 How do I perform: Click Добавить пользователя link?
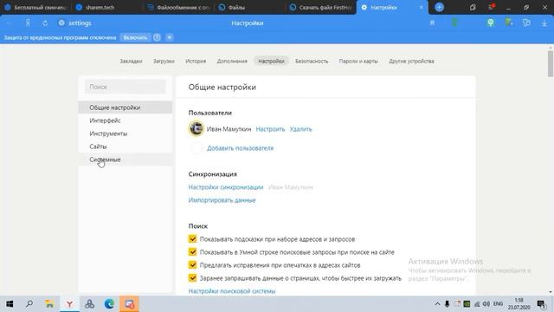[240, 148]
